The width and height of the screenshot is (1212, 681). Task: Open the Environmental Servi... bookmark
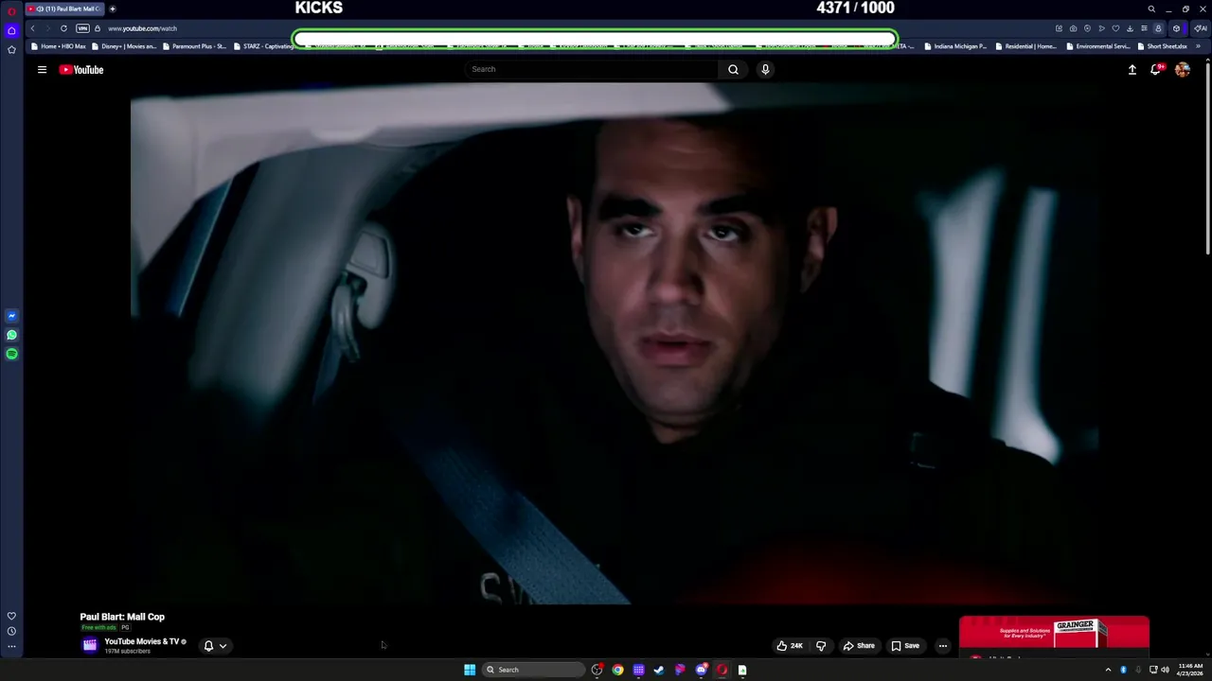pyautogui.click(x=1097, y=46)
